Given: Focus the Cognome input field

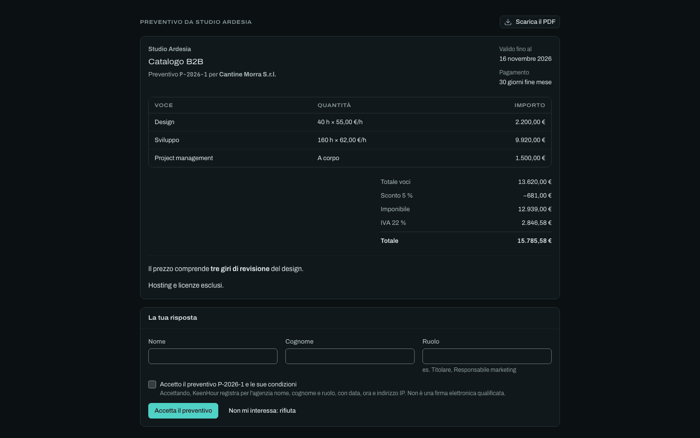Looking at the screenshot, I should pos(350,356).
